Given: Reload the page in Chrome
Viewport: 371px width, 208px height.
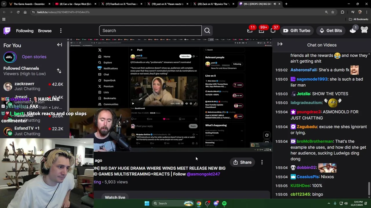Looking at the screenshot, I should click(18, 12).
